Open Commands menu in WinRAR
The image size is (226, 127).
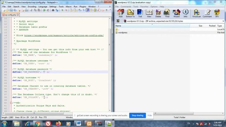(126, 7)
